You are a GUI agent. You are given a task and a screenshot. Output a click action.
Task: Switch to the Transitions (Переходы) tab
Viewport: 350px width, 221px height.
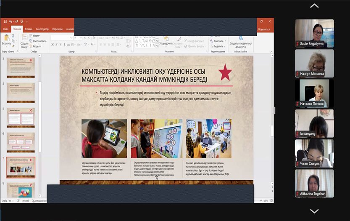coord(57,29)
